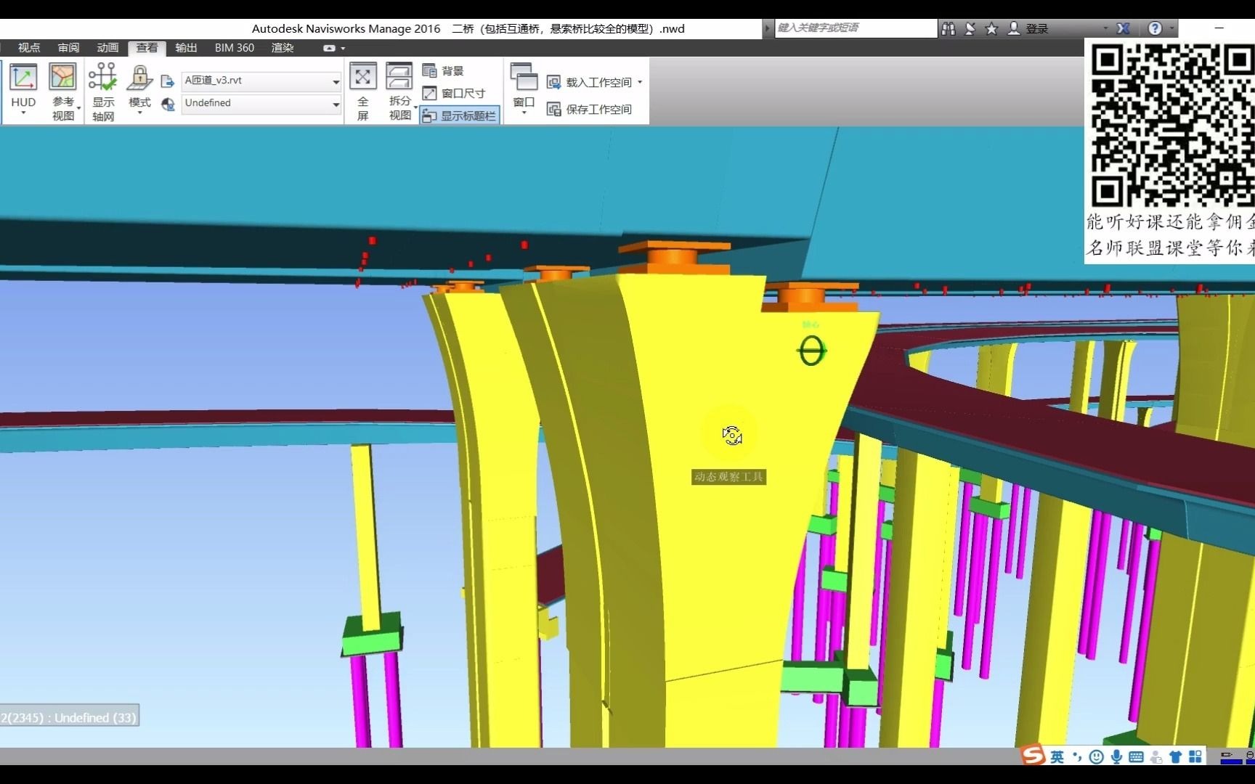This screenshot has height=784, width=1255.
Task: Switch to the 动画 animation tab
Action: coord(107,47)
